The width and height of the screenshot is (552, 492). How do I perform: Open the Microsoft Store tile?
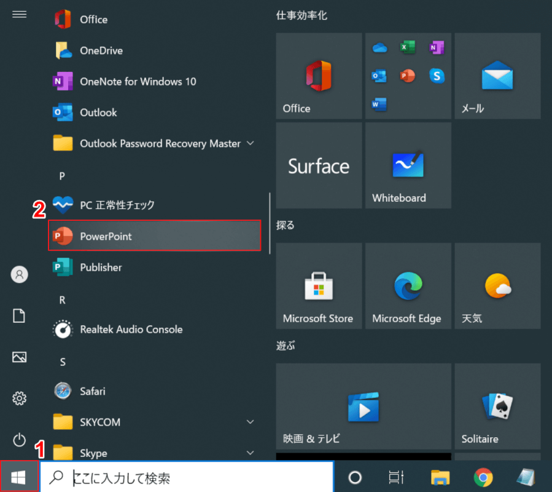point(319,286)
